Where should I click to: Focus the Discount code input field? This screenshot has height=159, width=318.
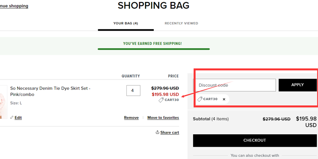pos(235,85)
